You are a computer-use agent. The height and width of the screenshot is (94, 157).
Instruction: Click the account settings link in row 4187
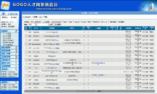[145, 40]
